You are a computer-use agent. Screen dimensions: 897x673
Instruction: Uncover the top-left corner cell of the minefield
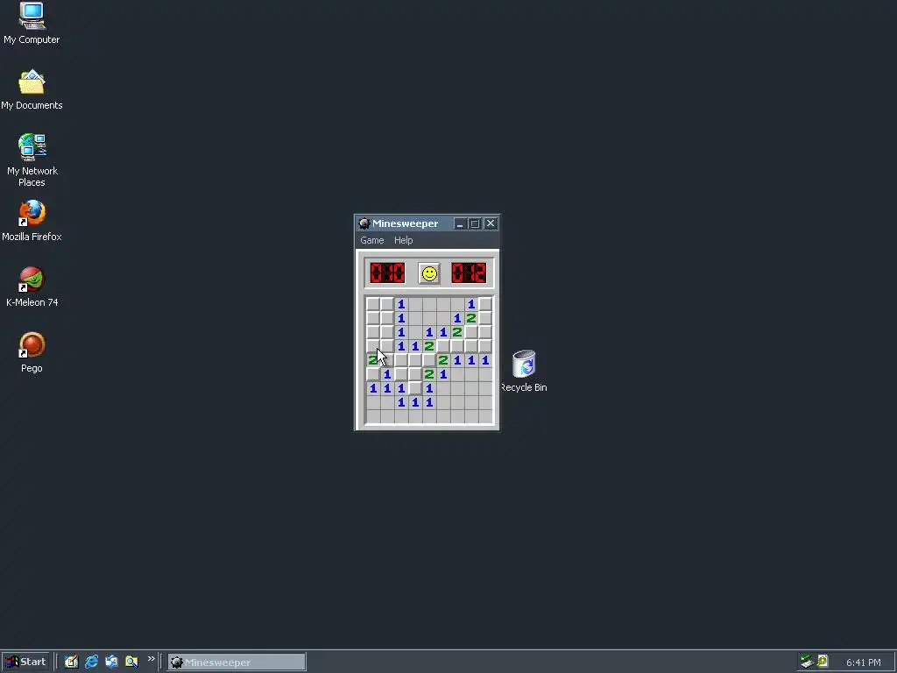coord(373,304)
